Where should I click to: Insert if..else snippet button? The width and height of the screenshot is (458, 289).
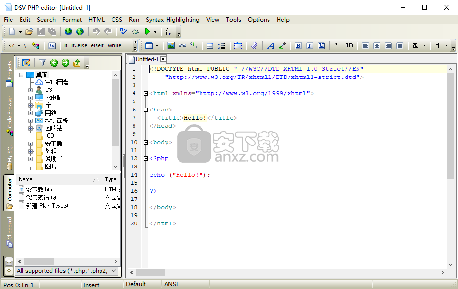coord(79,45)
